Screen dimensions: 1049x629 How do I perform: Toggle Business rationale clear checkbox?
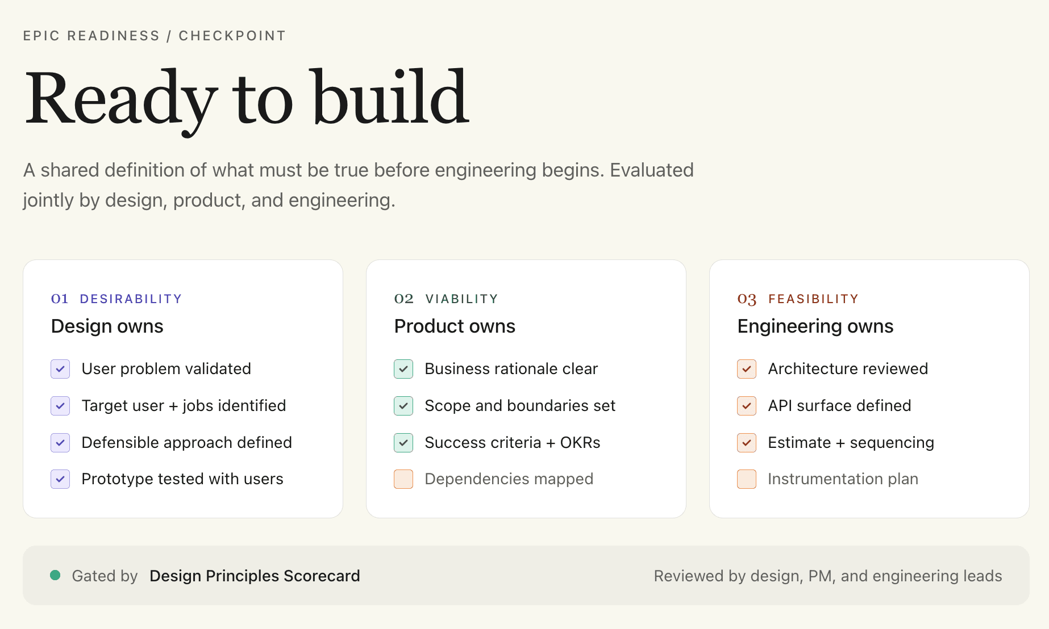point(403,369)
